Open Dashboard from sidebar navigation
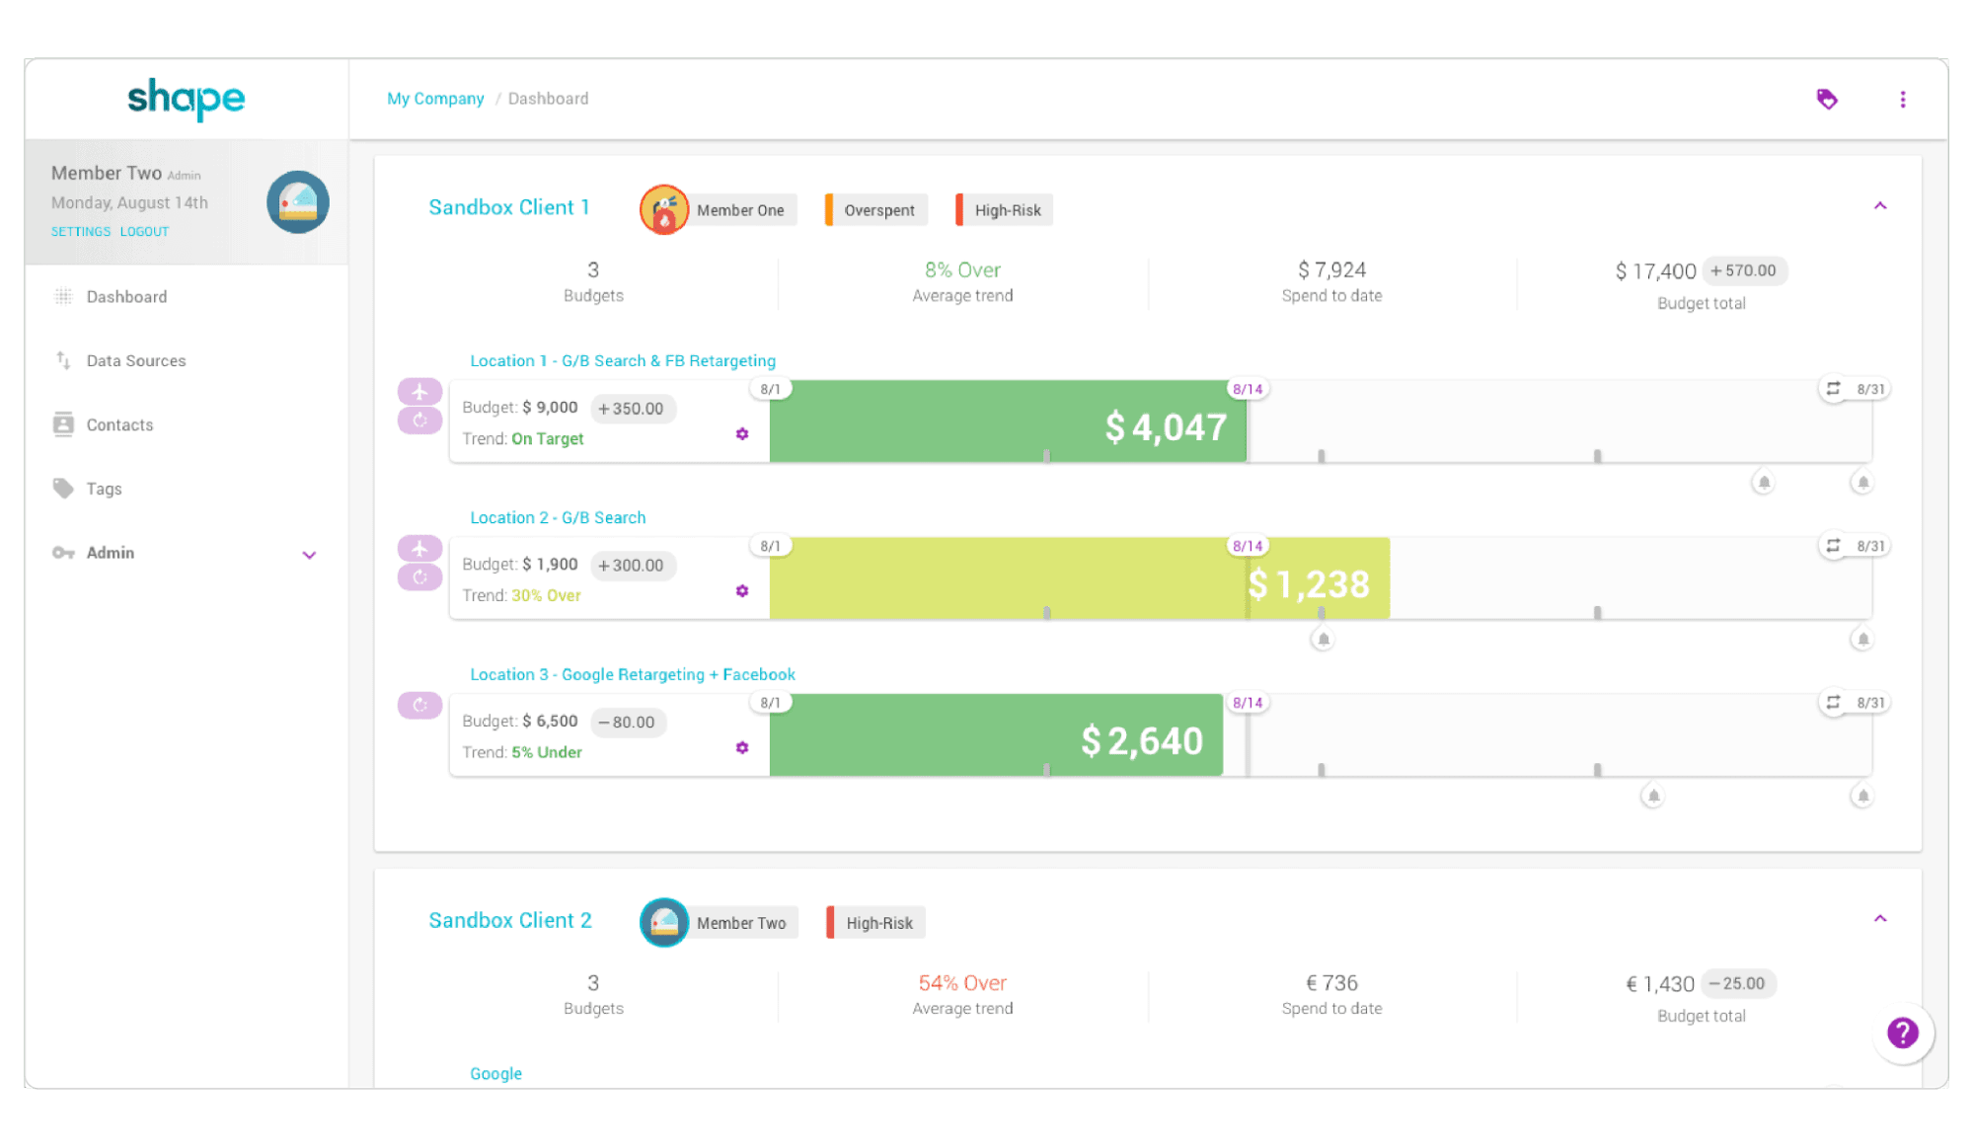Image resolution: width=1973 pixels, height=1148 pixels. [x=125, y=296]
